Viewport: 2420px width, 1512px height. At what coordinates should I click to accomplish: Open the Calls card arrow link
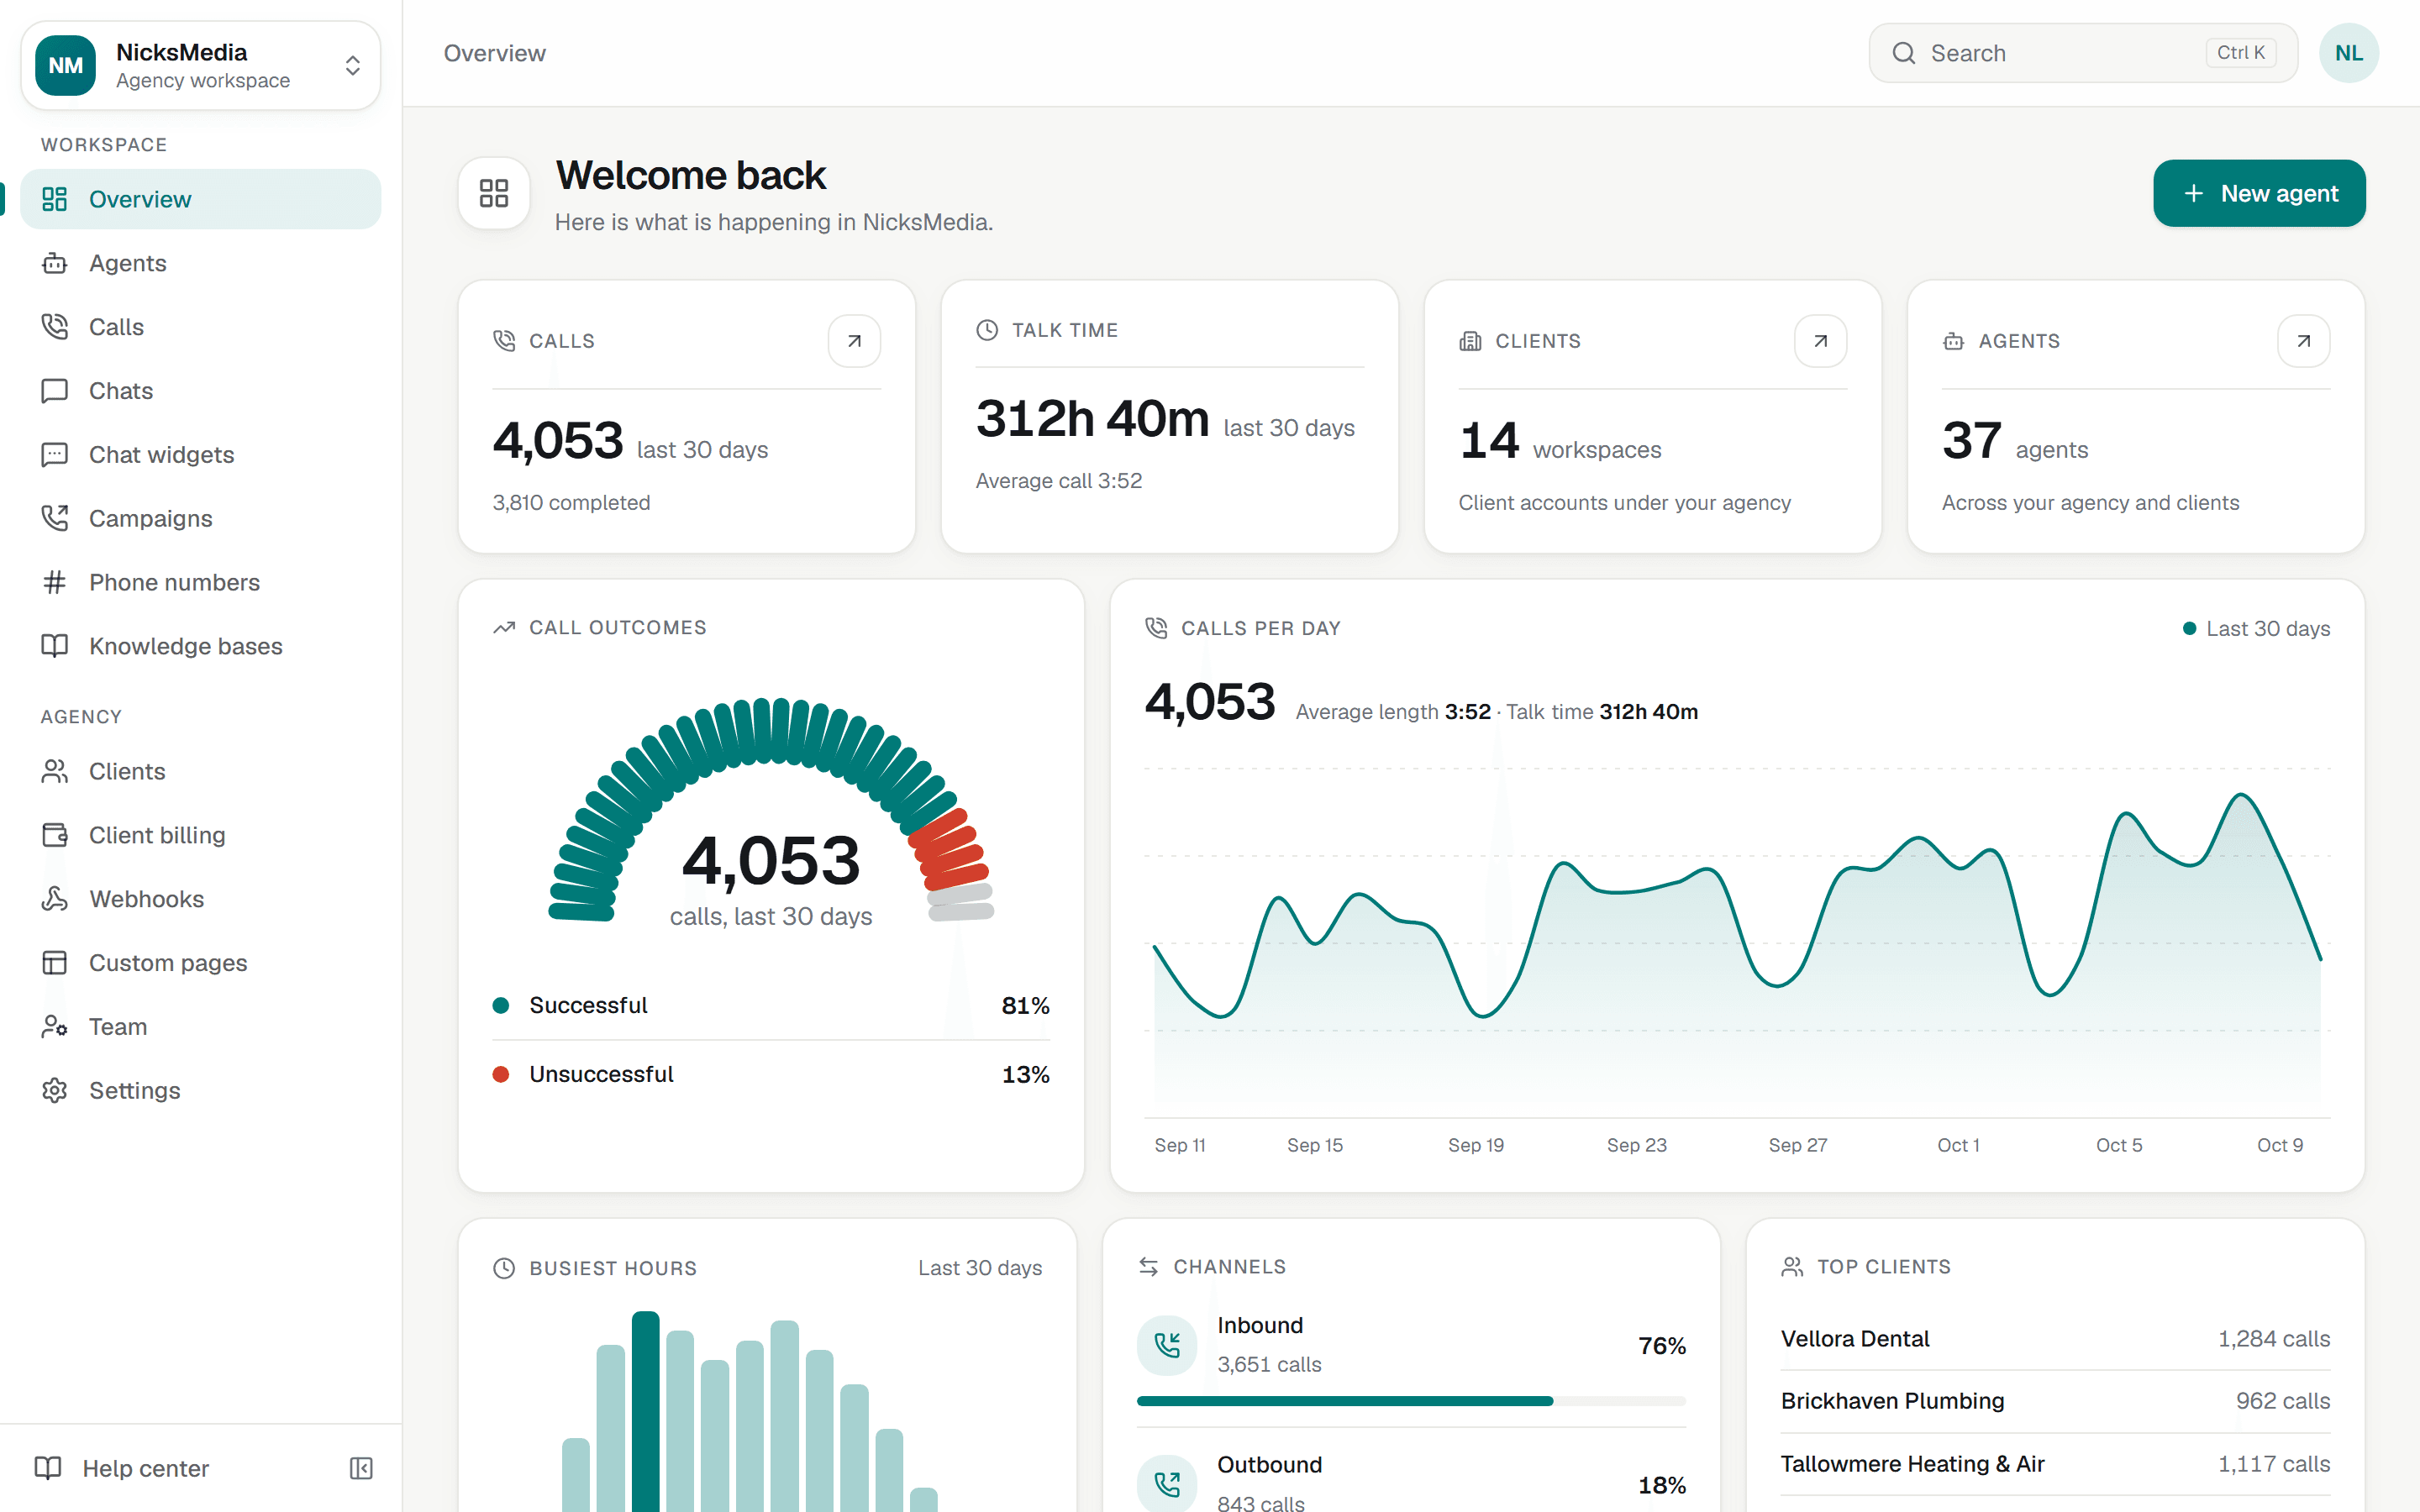click(854, 341)
